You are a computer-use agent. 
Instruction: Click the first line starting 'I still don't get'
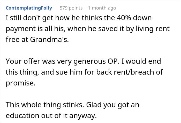pyautogui.click(x=79, y=18)
